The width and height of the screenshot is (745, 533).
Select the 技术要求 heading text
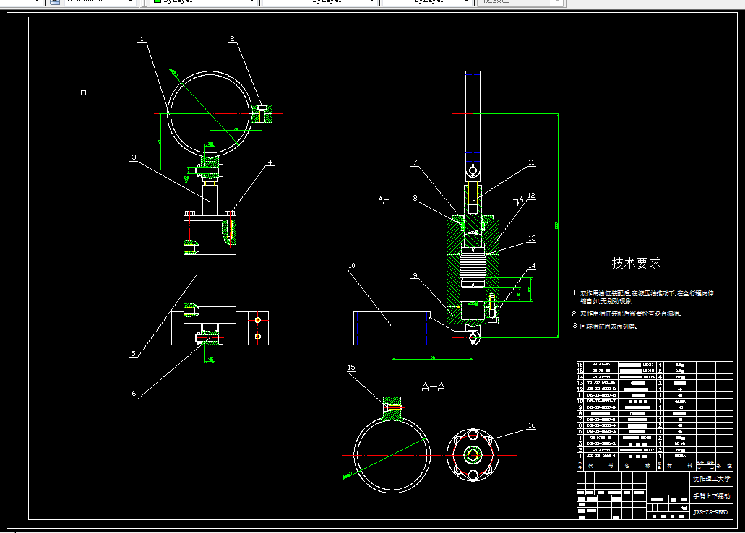point(636,263)
